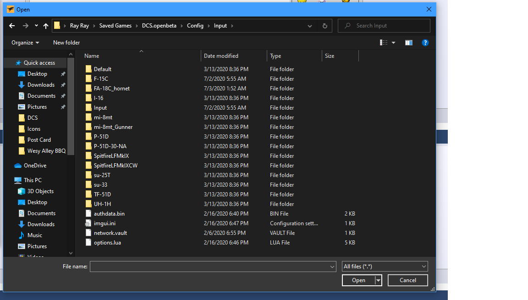Viewport: 528px width, 300px height.
Task: Open pinned Desktop under Quick access
Action: [37, 74]
